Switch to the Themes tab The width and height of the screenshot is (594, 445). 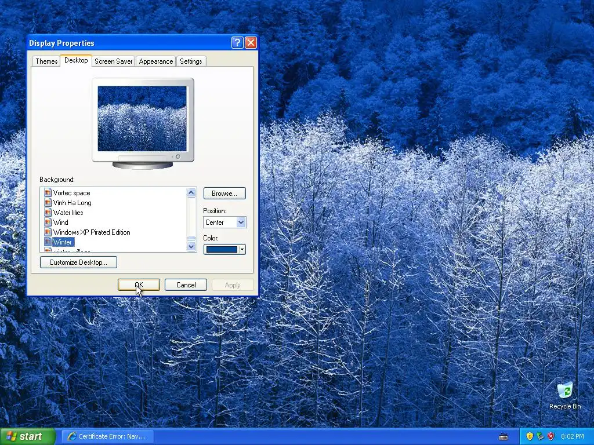coord(46,61)
